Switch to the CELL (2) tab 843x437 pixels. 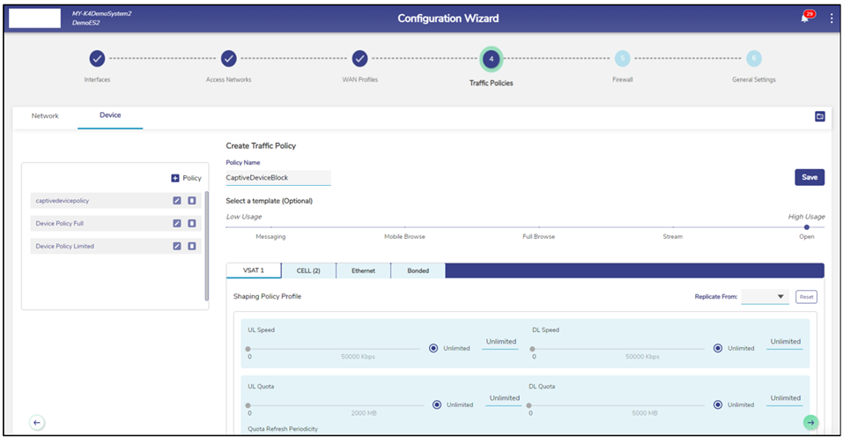pos(308,270)
